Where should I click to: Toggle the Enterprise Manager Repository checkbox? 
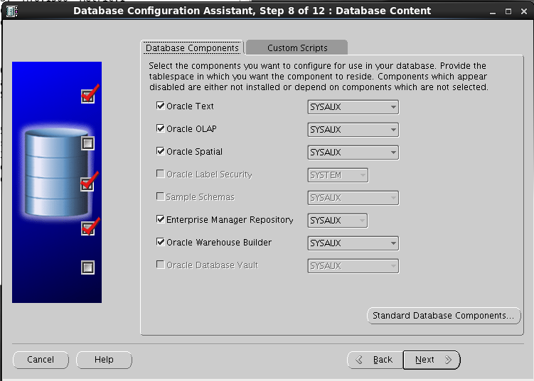pos(161,219)
